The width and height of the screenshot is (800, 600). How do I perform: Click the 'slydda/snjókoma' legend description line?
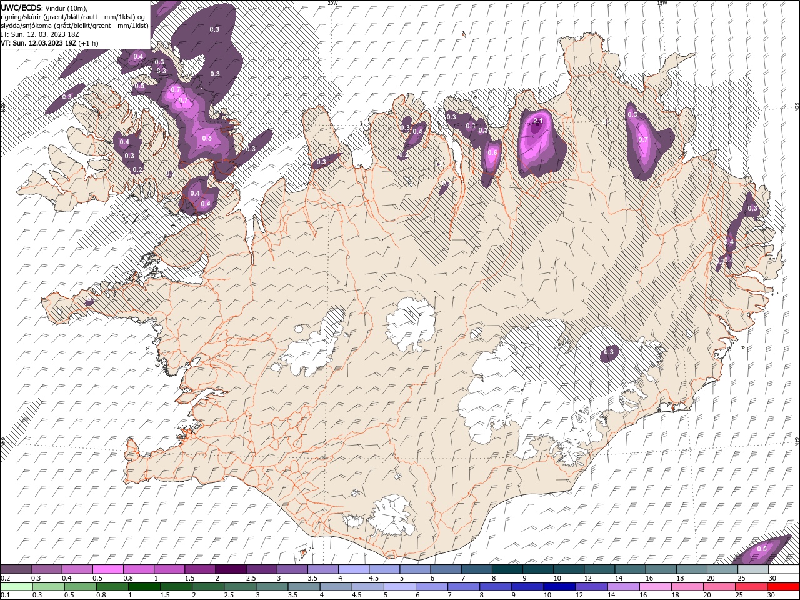(75, 26)
